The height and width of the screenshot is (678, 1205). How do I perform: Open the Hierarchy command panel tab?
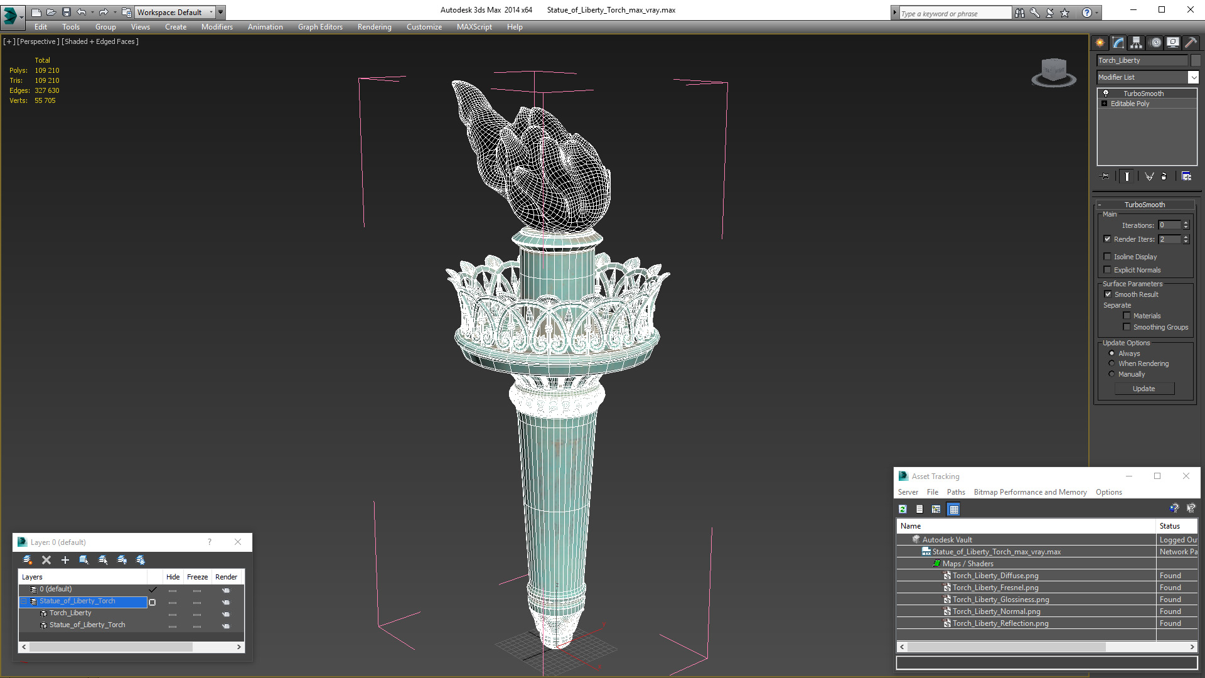1136,43
